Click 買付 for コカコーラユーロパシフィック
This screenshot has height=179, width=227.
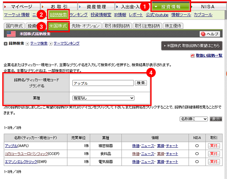click(x=214, y=154)
